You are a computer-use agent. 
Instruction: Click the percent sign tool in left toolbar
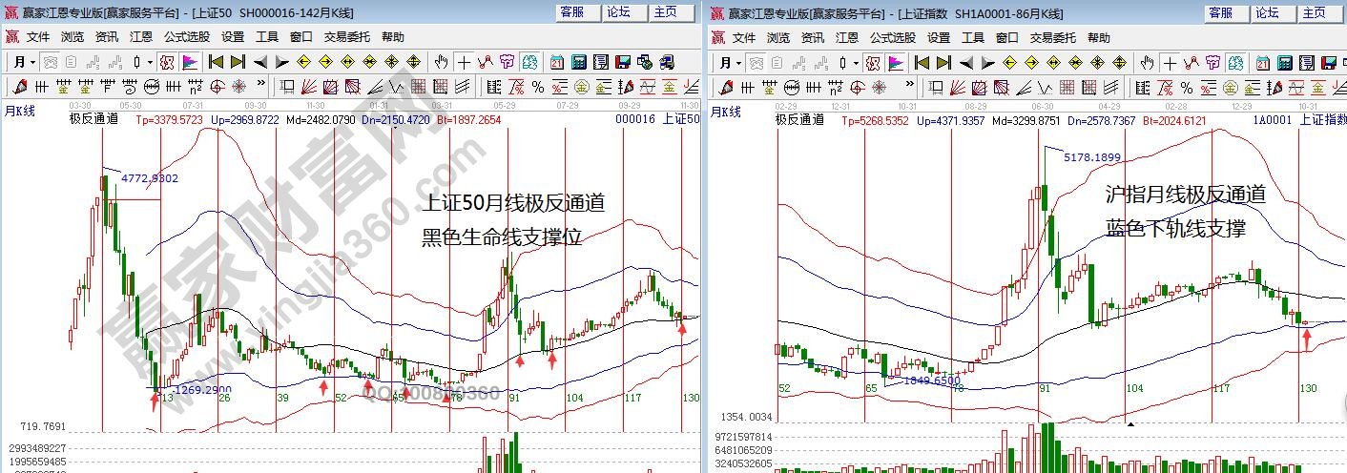coord(537,87)
